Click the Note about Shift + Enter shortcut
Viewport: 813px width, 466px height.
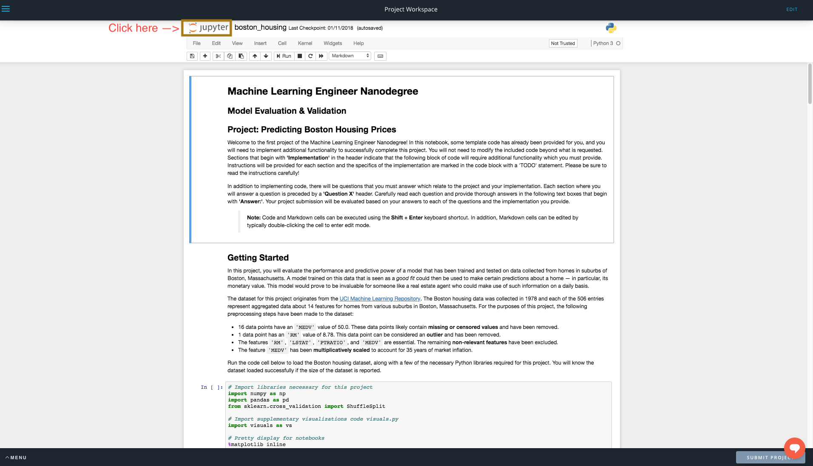[x=412, y=222]
